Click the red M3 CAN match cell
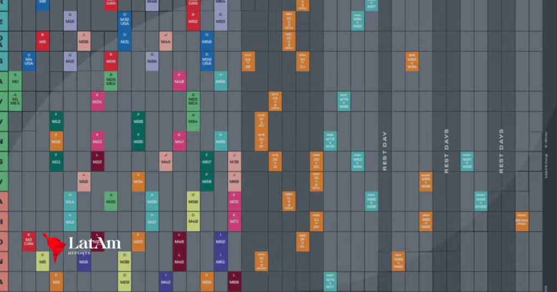557x292 pixels. 29,241
